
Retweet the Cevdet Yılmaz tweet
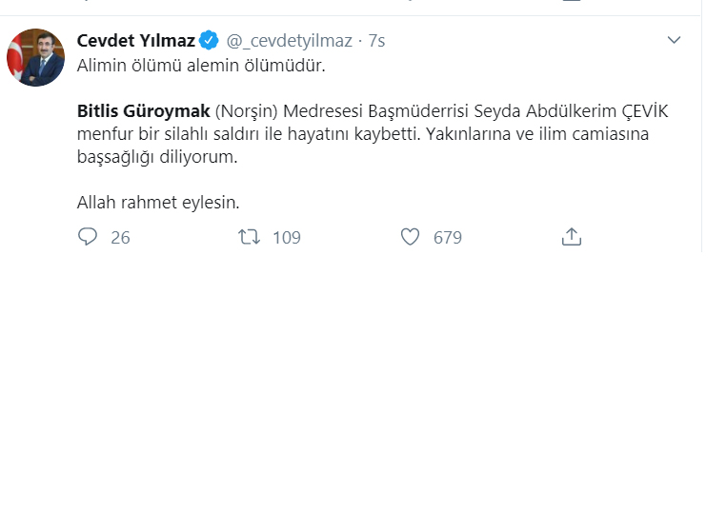click(249, 237)
